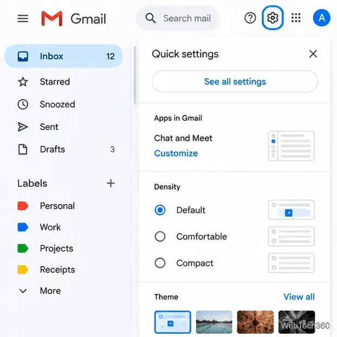Click Customize under Chat and Meet
Screen dimensions: 337x337
[176, 153]
